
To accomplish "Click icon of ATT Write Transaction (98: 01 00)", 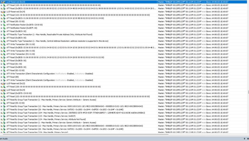I will [4, 51].
